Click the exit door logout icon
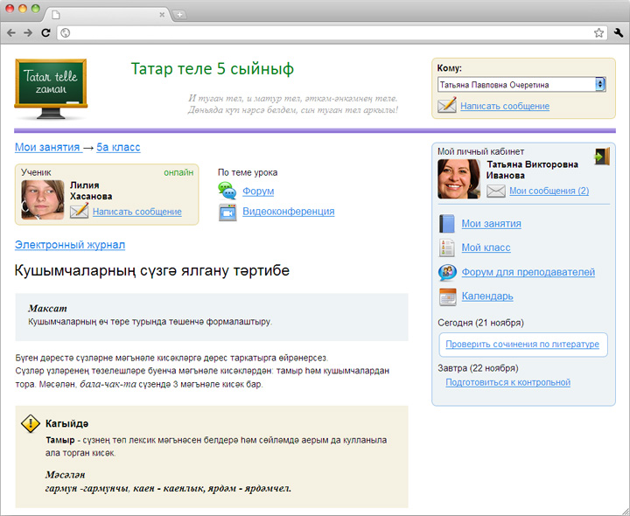Viewport: 630px width, 516px height. (x=602, y=157)
